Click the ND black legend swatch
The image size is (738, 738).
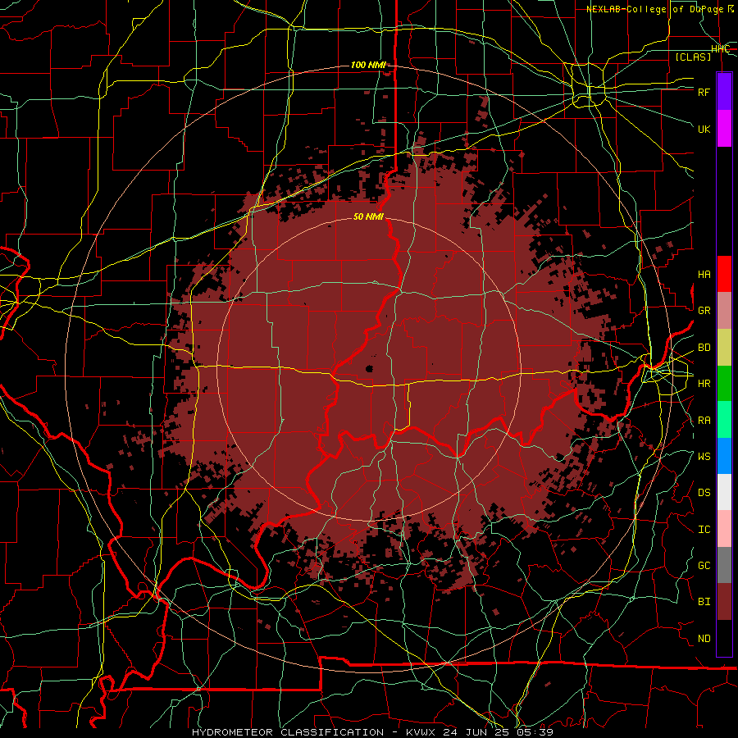[724, 638]
